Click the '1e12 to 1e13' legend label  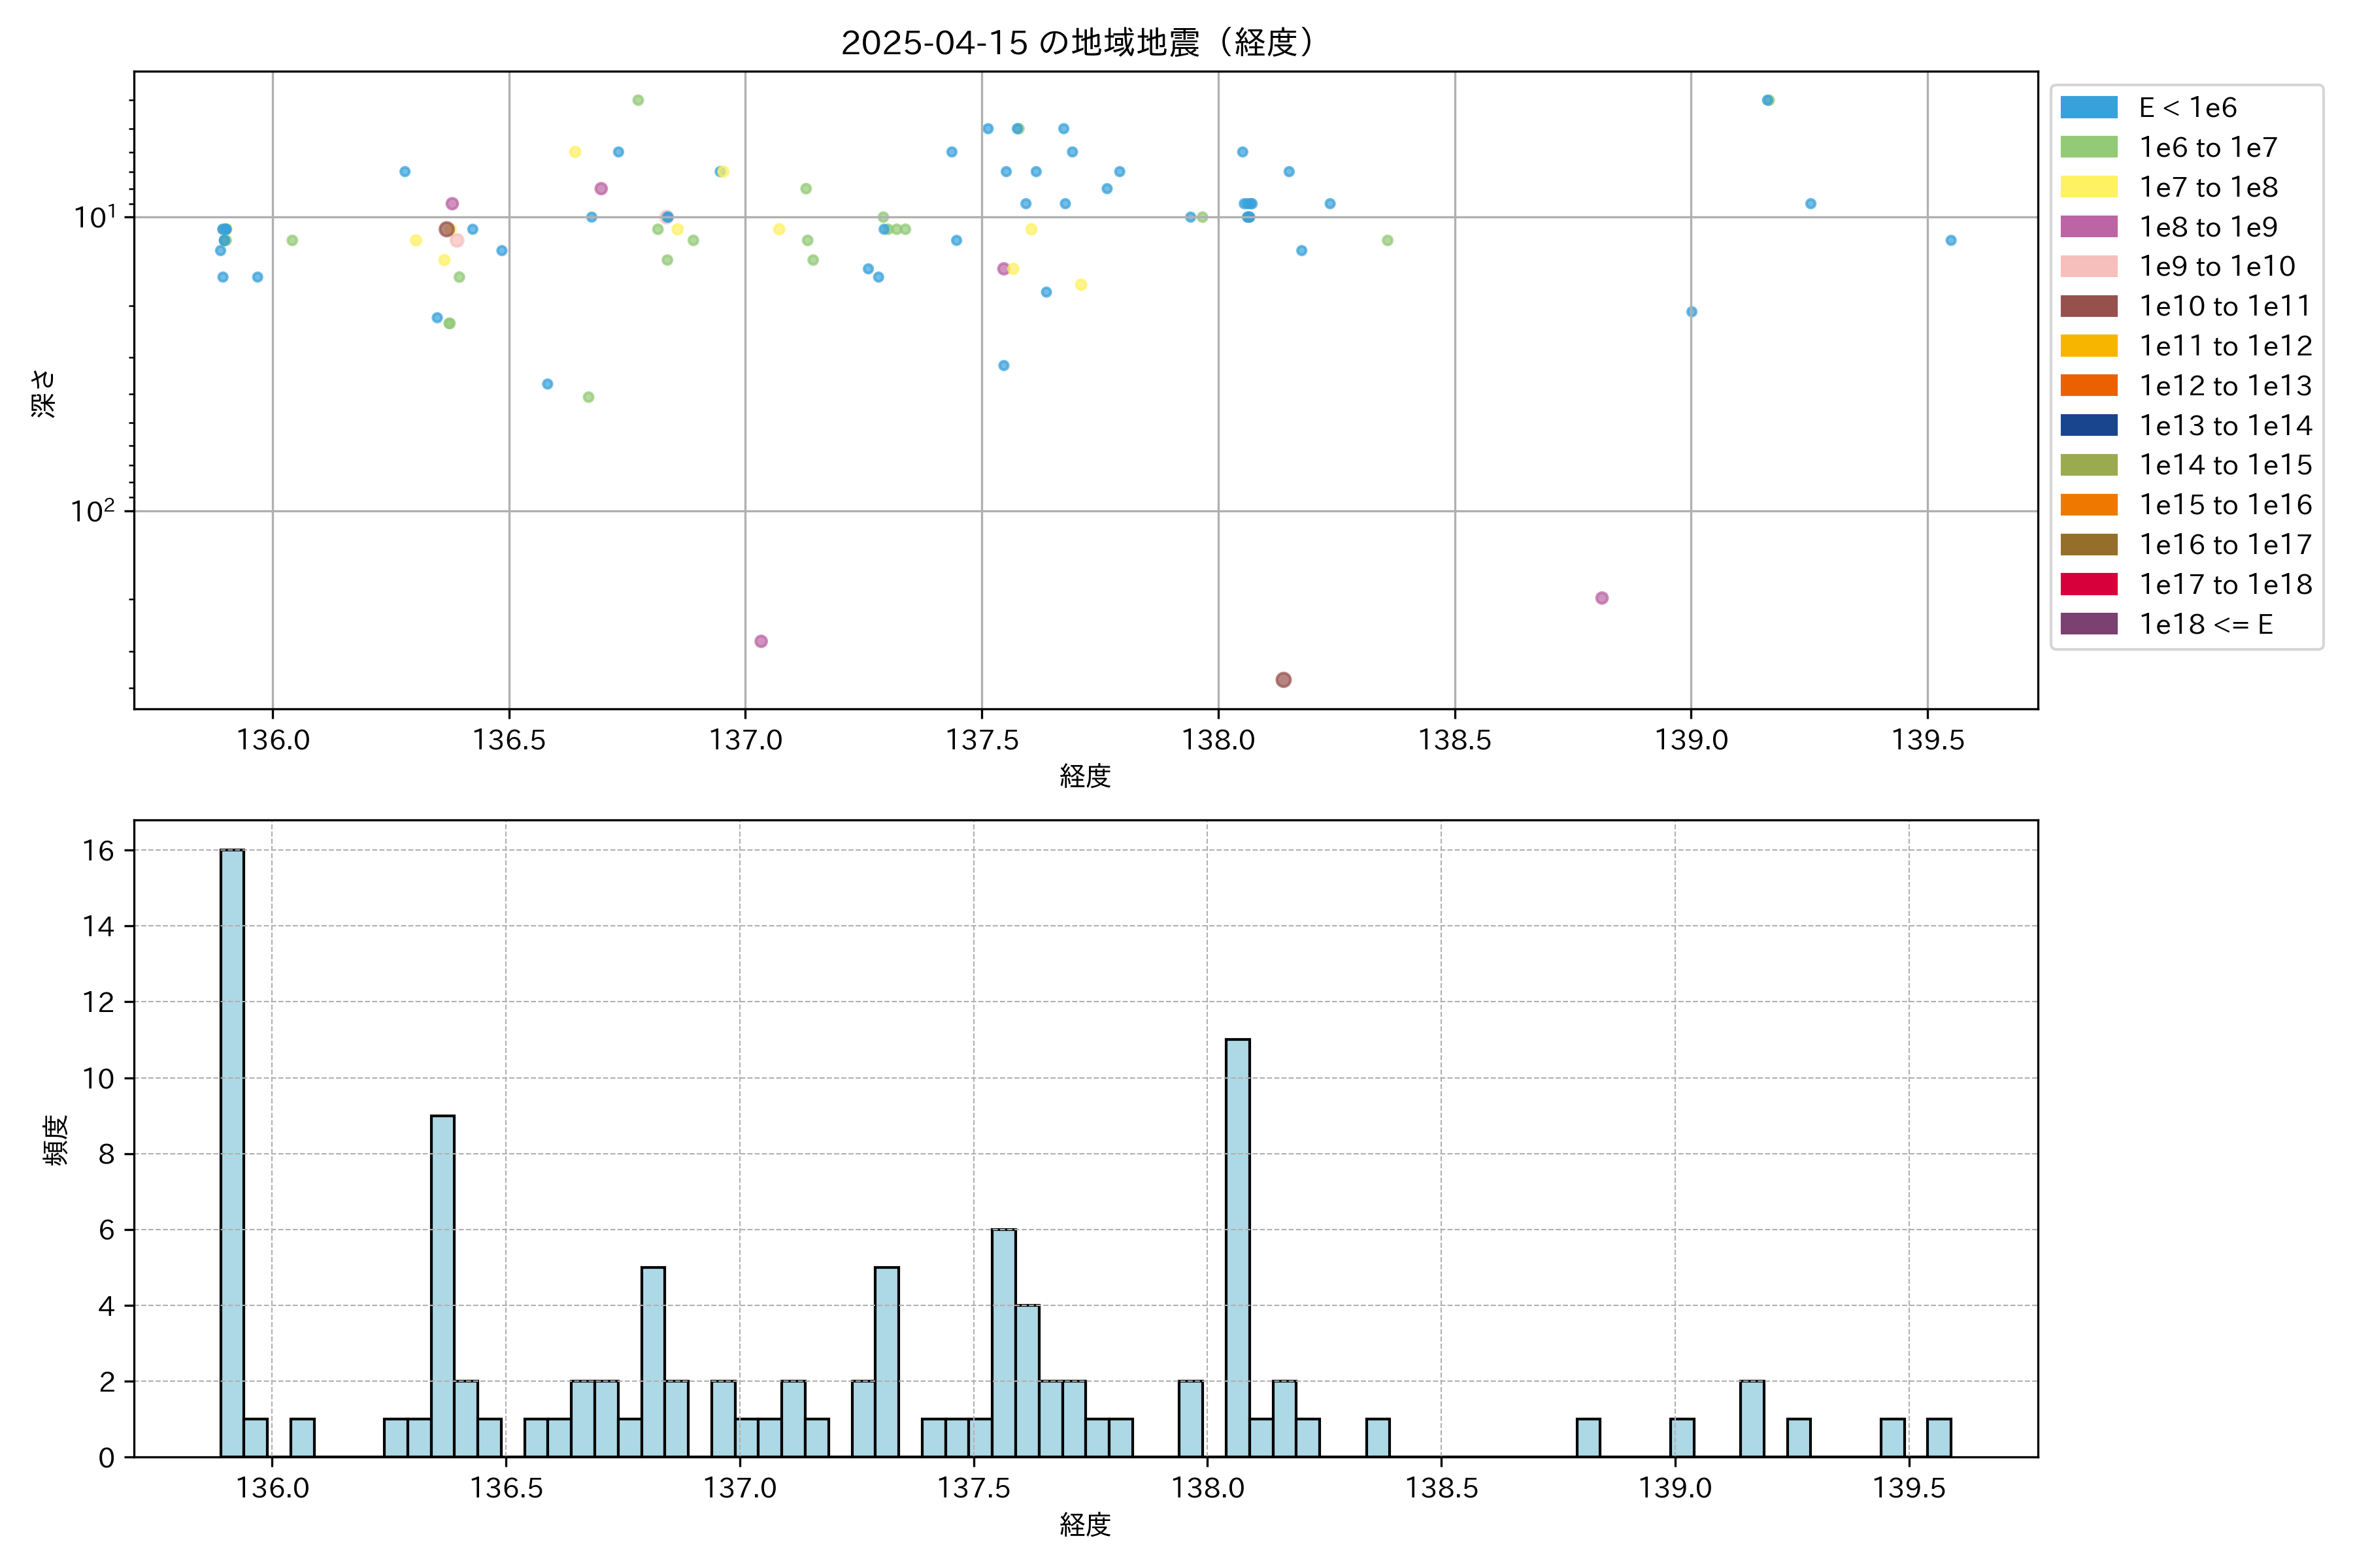[2225, 386]
